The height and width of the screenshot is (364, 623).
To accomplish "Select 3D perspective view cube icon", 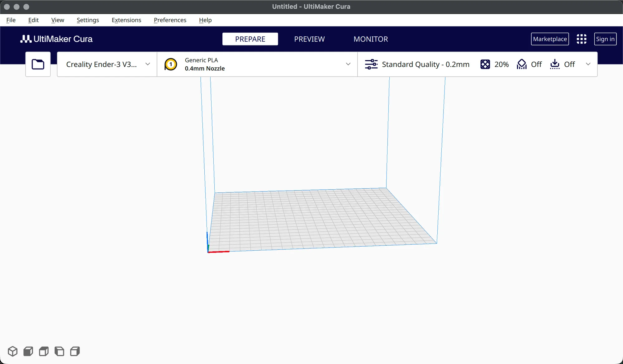I will (x=13, y=351).
